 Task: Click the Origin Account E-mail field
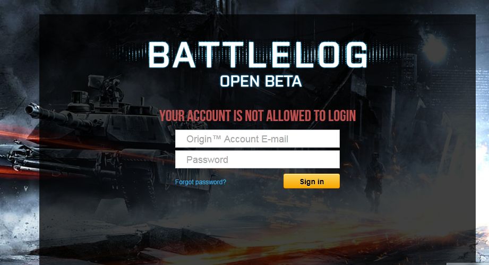(258, 139)
